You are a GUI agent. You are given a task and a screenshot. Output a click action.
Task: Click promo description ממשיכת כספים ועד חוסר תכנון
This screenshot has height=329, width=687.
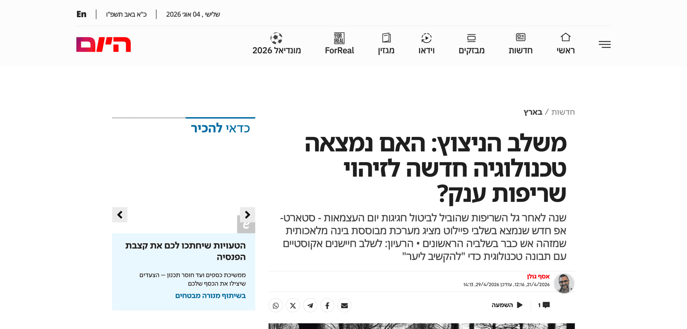tap(192, 279)
